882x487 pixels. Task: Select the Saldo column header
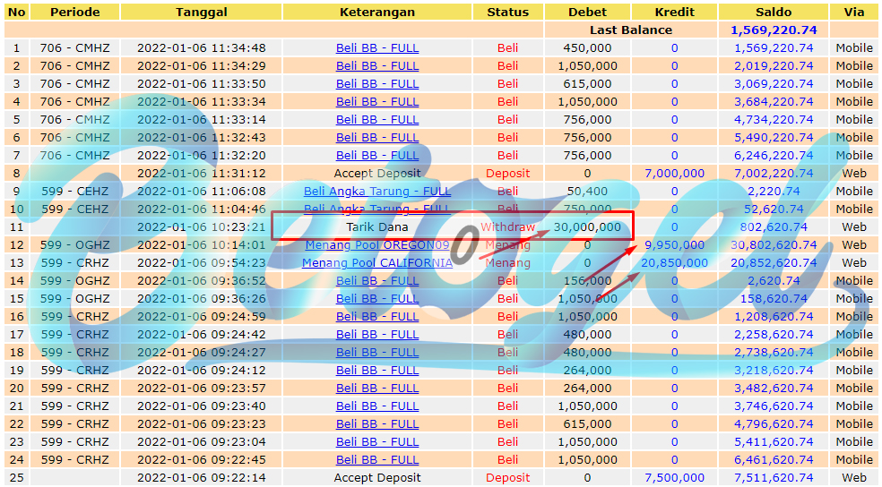point(774,12)
